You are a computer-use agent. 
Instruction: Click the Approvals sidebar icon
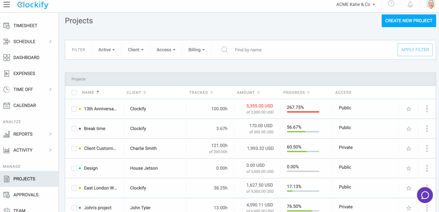click(x=7, y=195)
